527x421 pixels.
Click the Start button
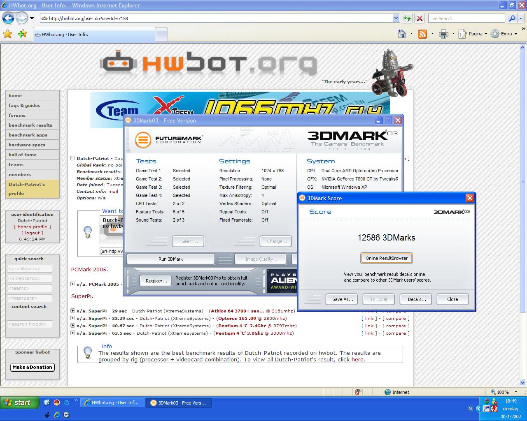19,402
